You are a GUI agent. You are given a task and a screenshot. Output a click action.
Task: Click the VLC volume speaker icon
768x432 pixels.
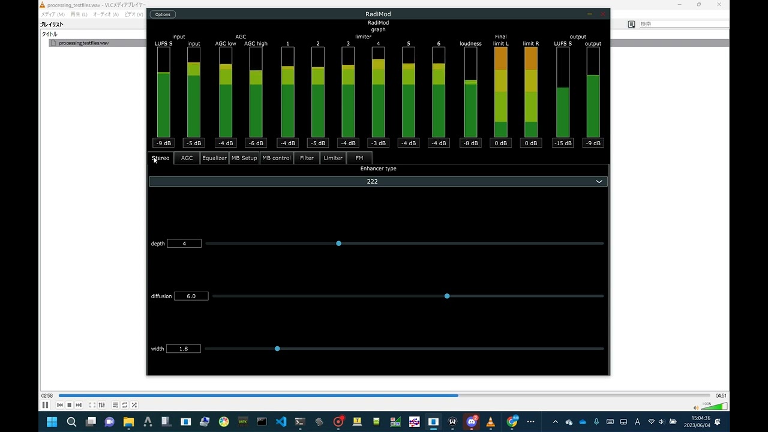[696, 407]
